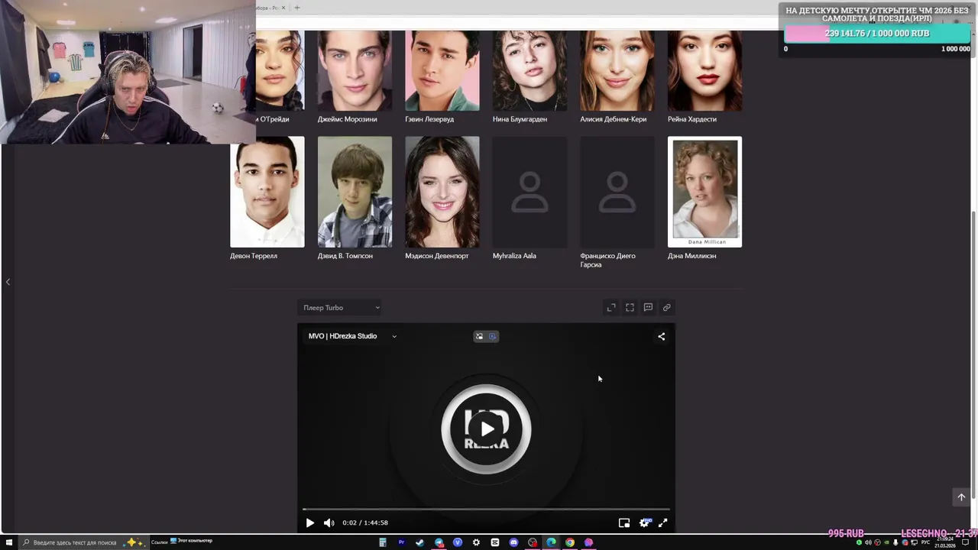Click the name link Myhraliza Aala

(514, 256)
